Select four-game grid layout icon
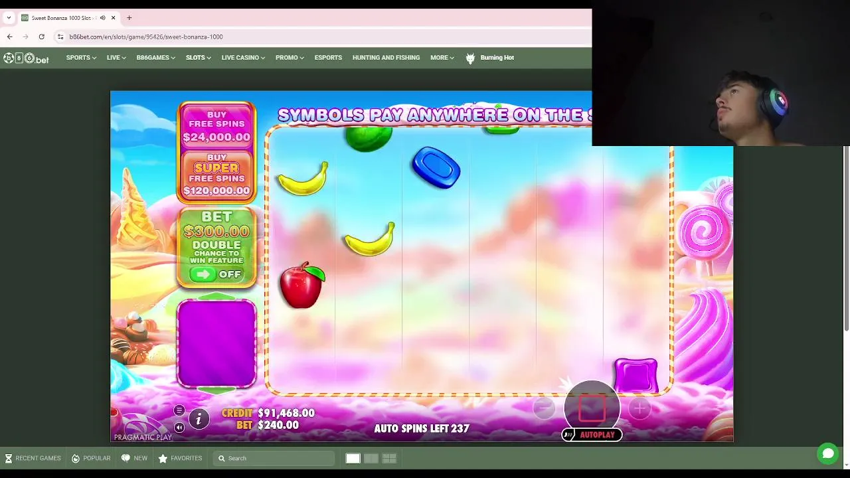Viewport: 850px width, 478px height. tap(389, 458)
